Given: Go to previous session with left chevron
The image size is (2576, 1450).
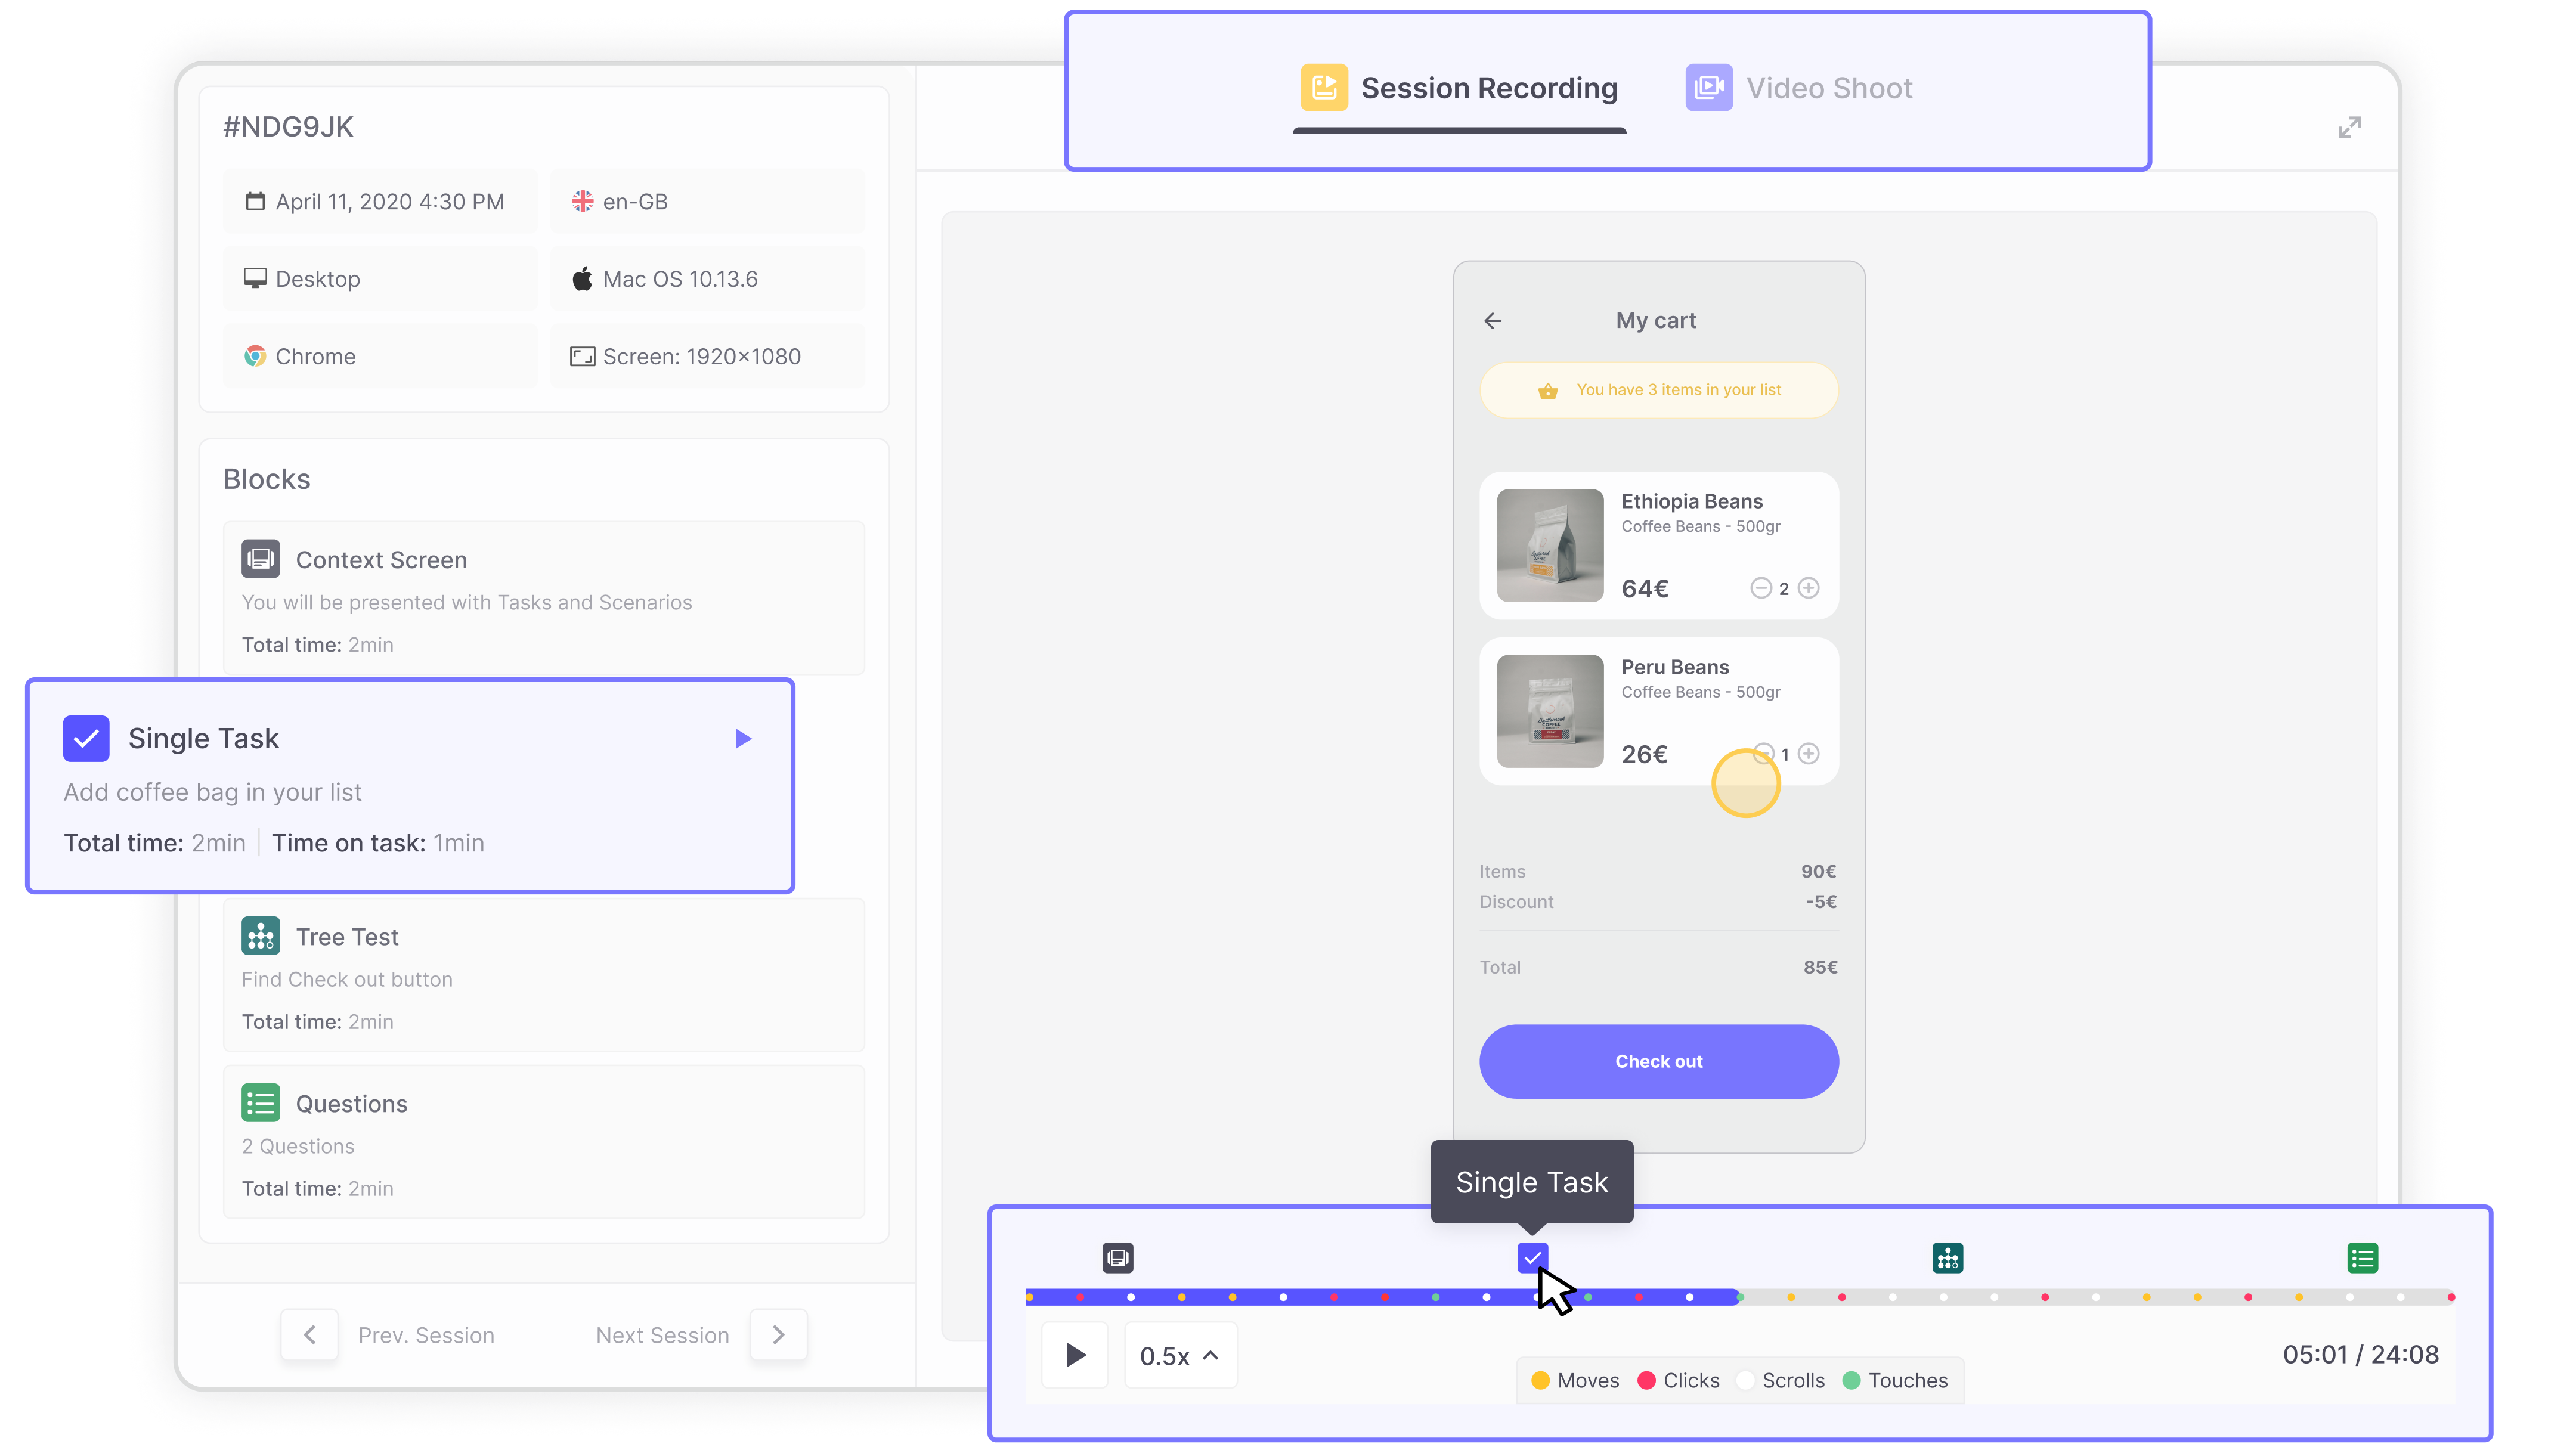Looking at the screenshot, I should coord(309,1335).
